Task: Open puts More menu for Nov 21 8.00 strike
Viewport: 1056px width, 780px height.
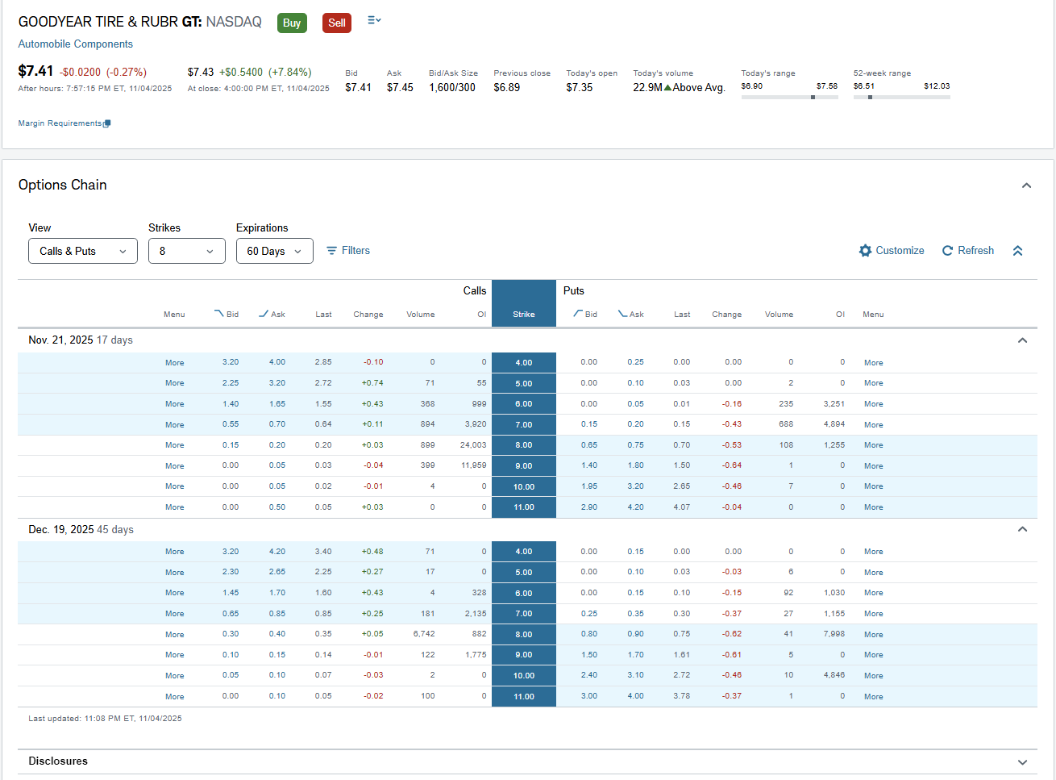Action: click(x=874, y=445)
